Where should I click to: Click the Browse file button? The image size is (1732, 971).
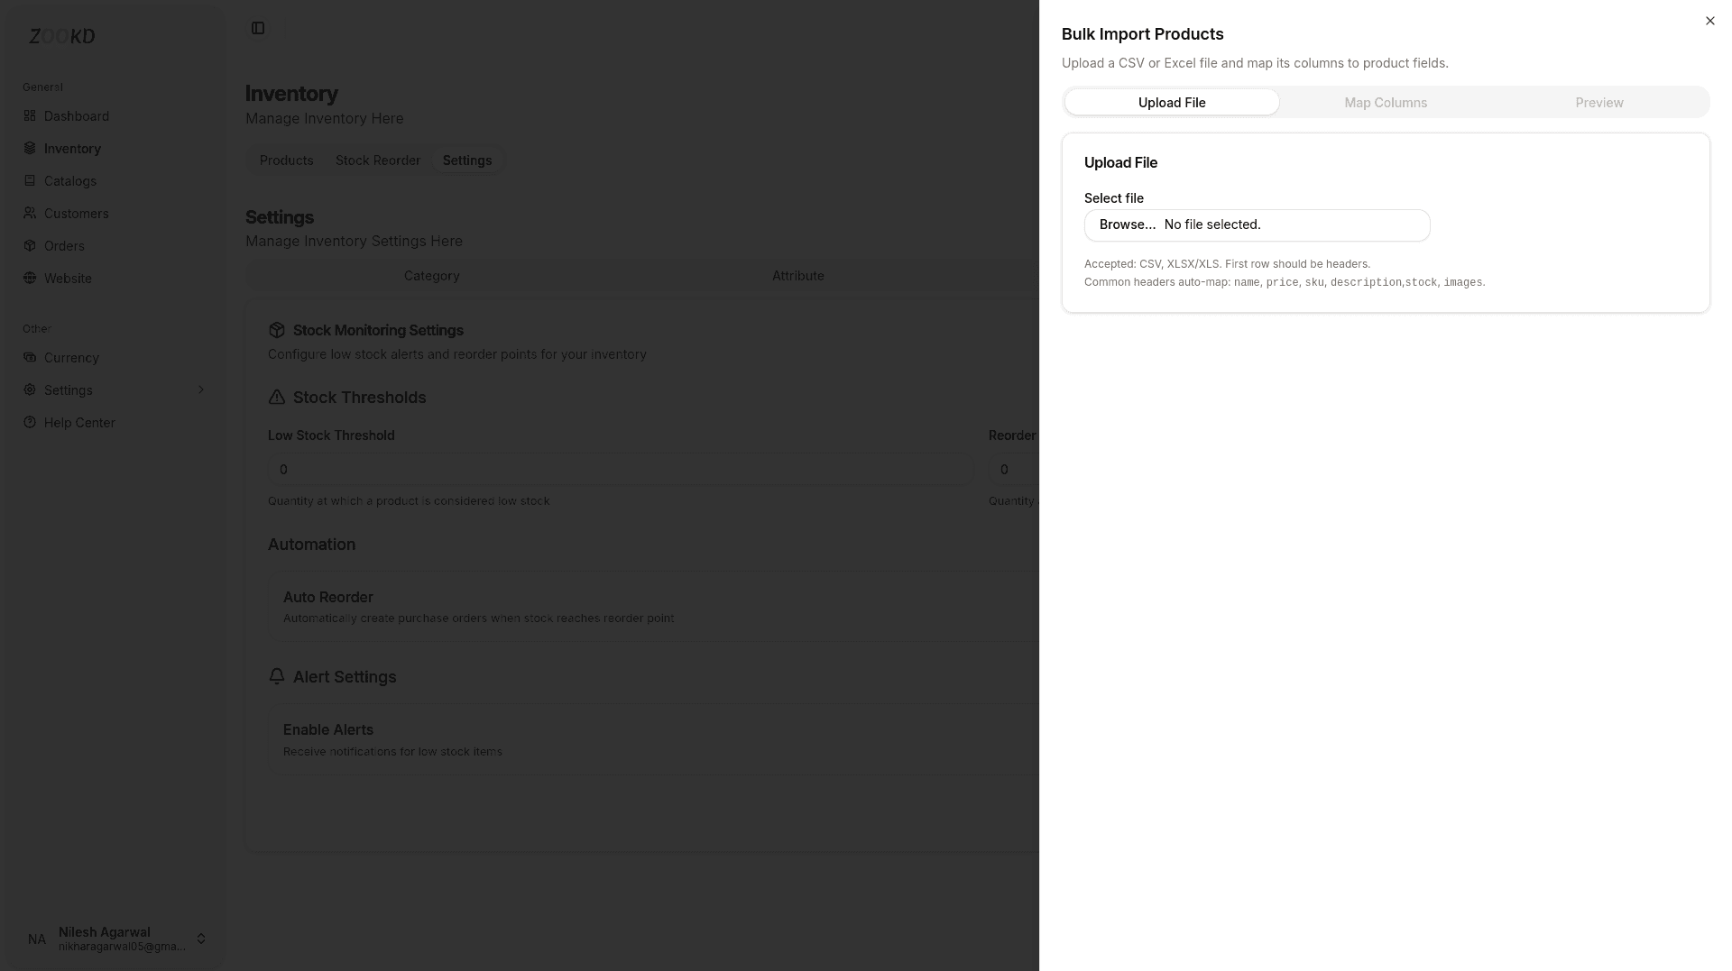click(x=1127, y=224)
